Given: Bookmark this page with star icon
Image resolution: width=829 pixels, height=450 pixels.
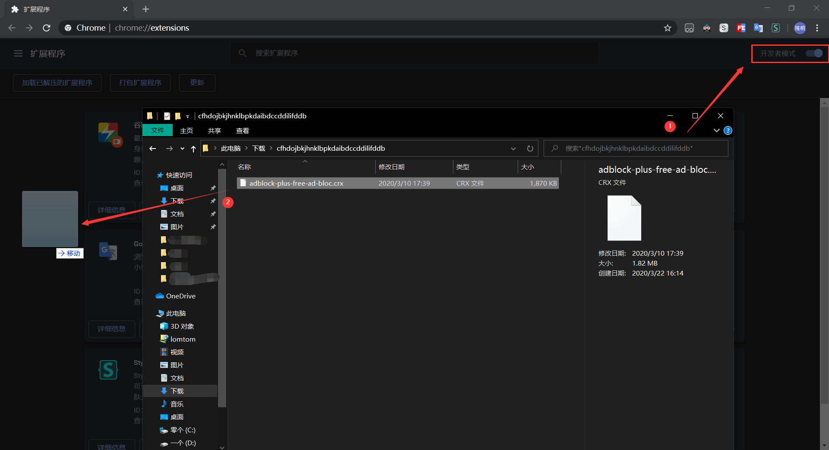Looking at the screenshot, I should tap(668, 28).
